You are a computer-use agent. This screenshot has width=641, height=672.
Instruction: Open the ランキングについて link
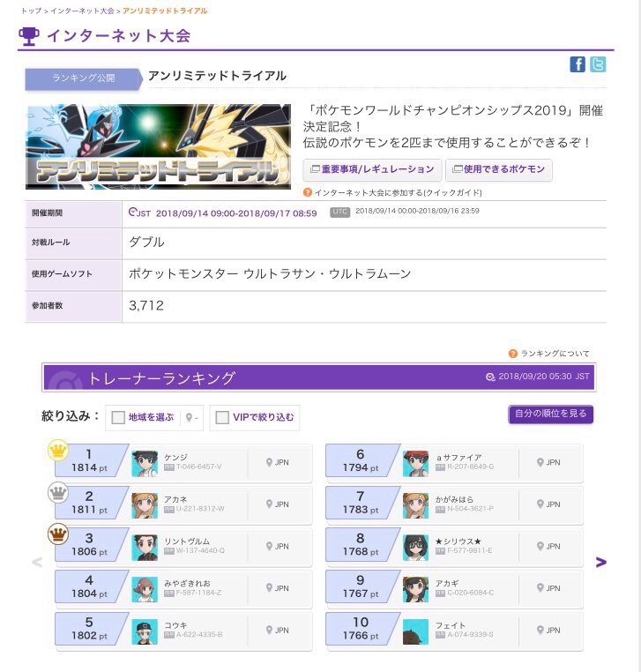pos(555,354)
